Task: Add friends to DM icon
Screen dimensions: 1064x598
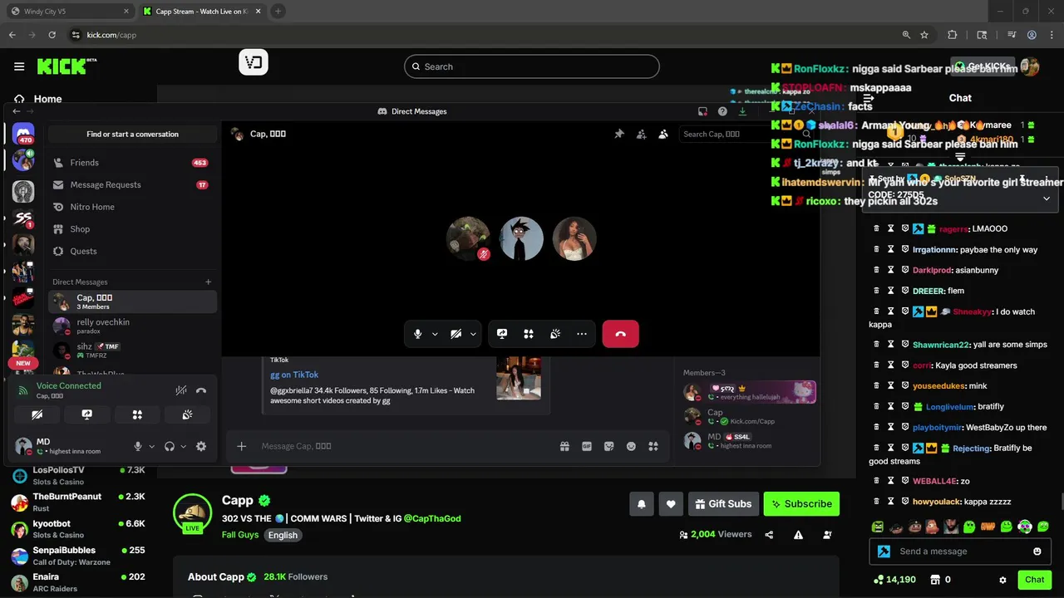Action: (641, 134)
